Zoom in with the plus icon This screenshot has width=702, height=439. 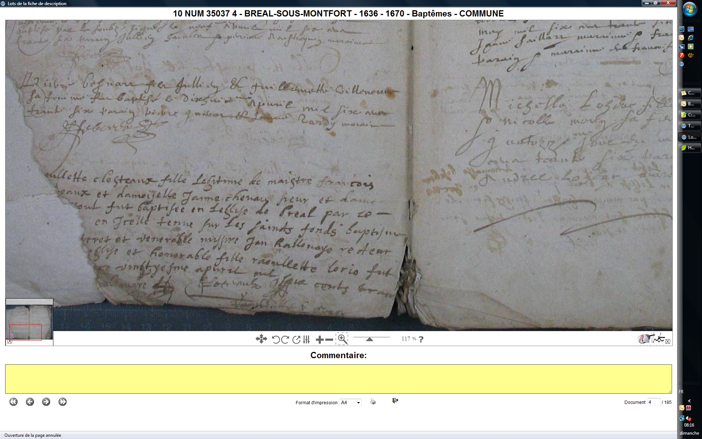pos(320,339)
